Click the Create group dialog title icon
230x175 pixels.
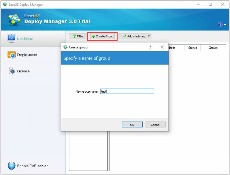click(x=65, y=47)
